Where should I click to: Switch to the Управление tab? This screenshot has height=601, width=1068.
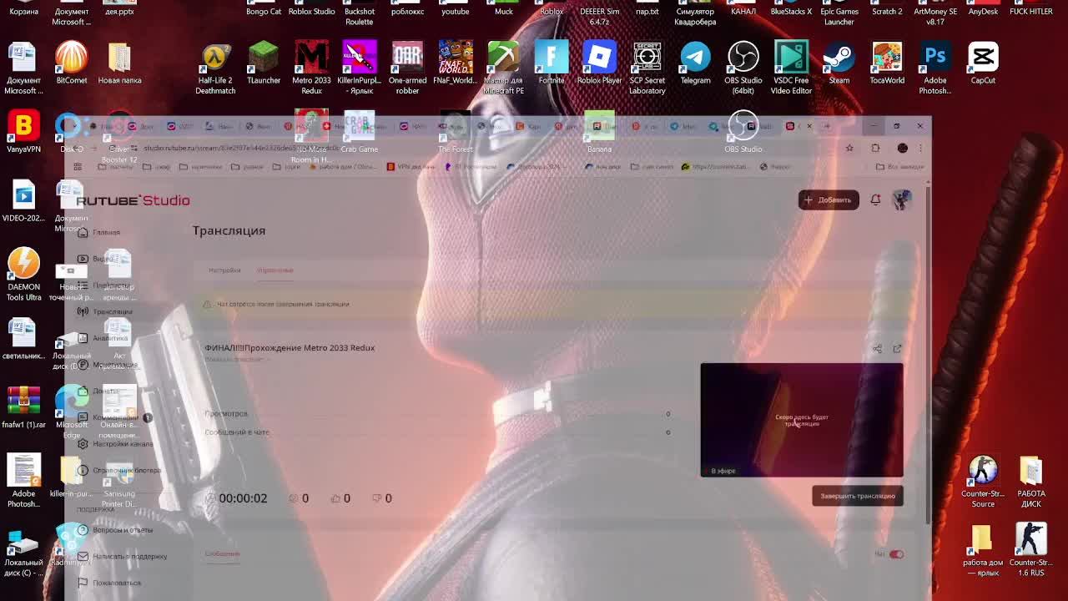(x=275, y=270)
